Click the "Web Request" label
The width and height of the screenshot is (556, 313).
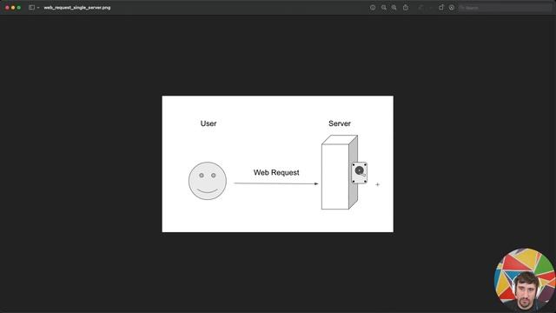coord(276,172)
